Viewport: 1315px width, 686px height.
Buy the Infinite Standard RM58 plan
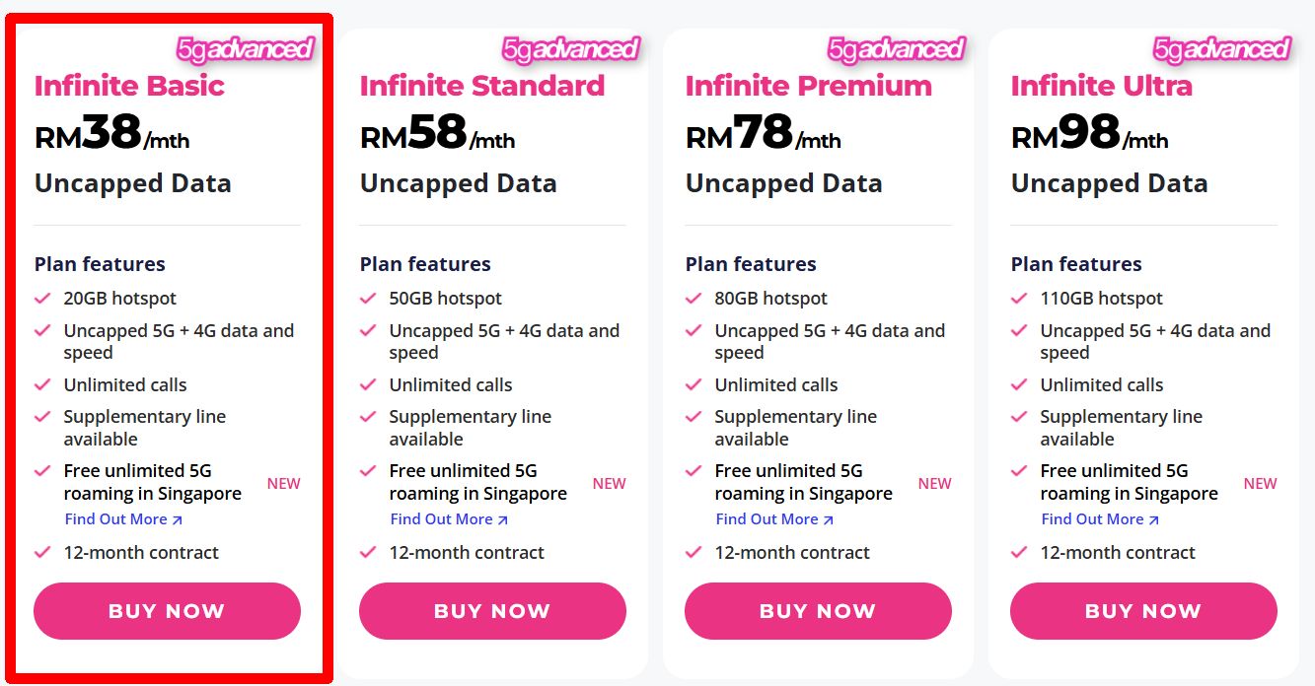(492, 611)
